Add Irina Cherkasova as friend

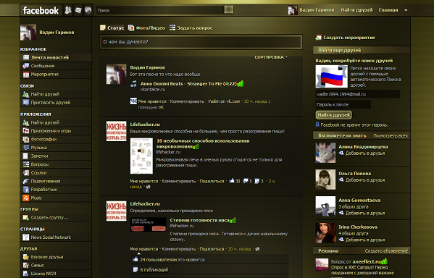(362, 240)
